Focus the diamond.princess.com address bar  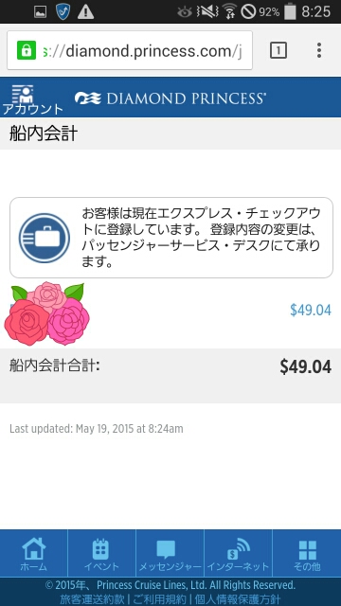click(130, 50)
